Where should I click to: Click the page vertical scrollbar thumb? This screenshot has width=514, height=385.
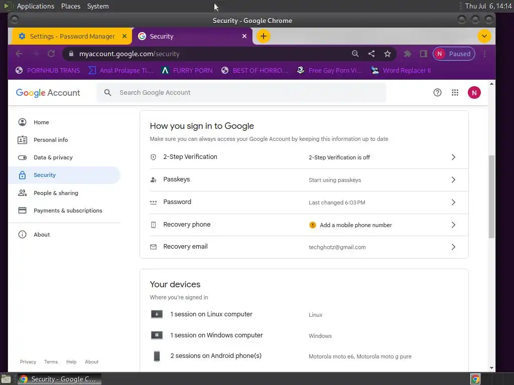491,197
